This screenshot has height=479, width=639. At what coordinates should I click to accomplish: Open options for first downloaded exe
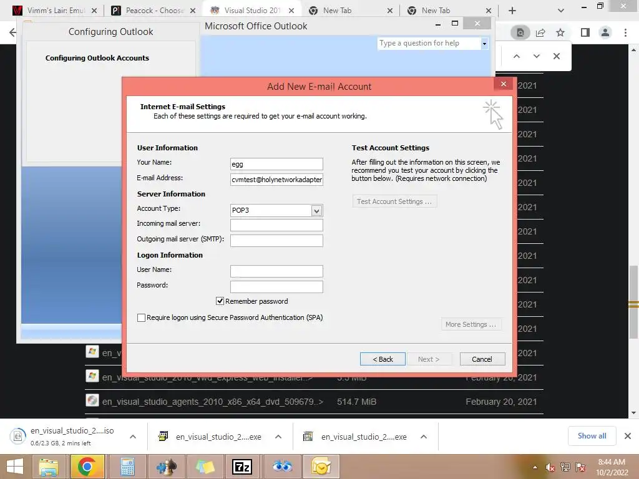click(x=278, y=437)
